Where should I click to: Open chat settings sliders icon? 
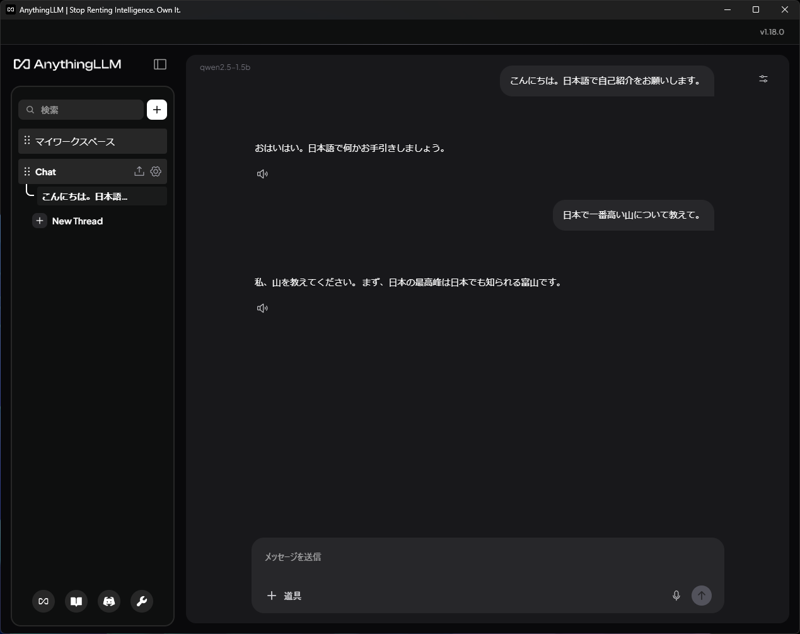763,79
